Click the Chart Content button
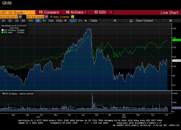Image resolution: width=181 pixels, height=130 pixels. (x=140, y=21)
